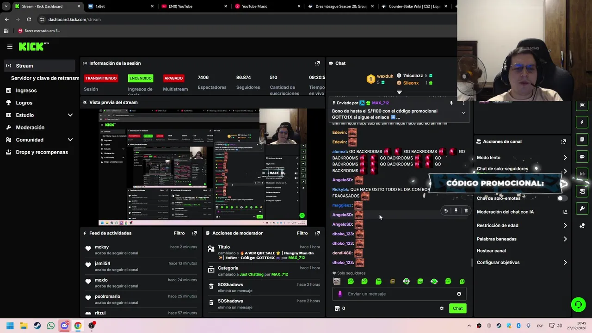This screenshot has height=333, width=592.
Task: Click the broadcast signal icon in right sidebar
Action: click(582, 174)
